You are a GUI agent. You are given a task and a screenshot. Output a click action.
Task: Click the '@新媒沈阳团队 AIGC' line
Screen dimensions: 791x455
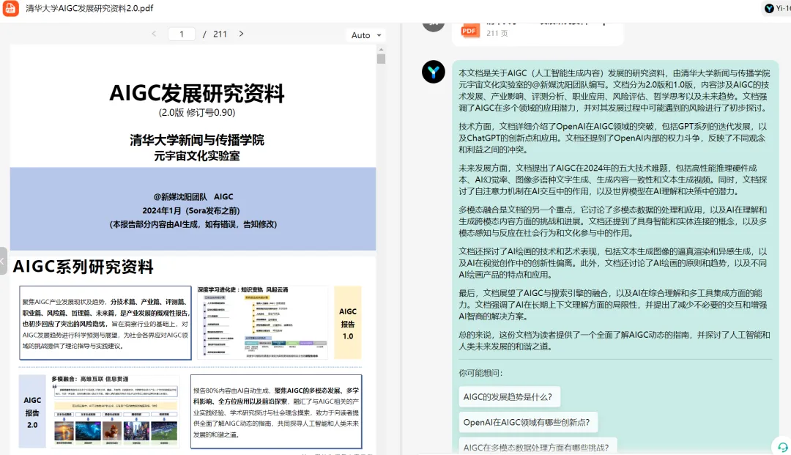coord(193,197)
